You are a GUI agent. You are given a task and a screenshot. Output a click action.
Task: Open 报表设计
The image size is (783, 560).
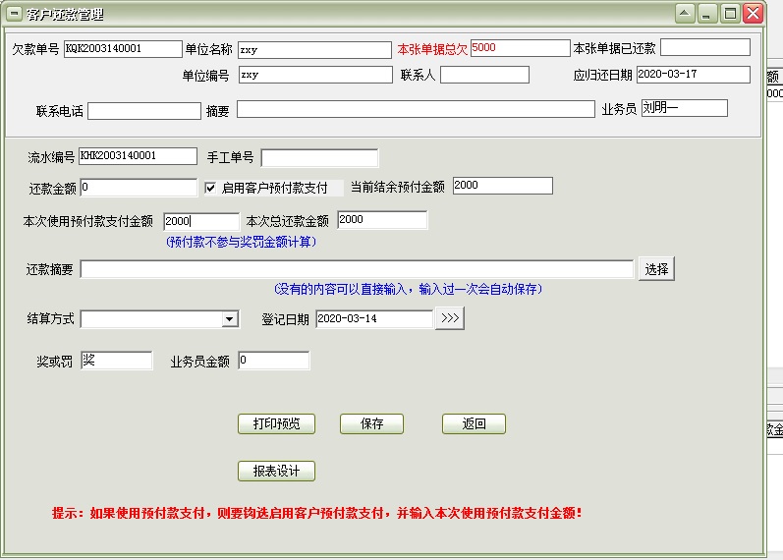coord(276,471)
